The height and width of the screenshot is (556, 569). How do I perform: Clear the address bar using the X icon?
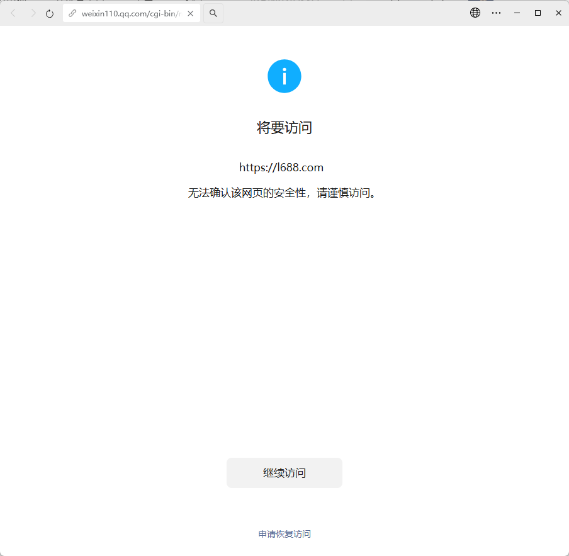(190, 13)
